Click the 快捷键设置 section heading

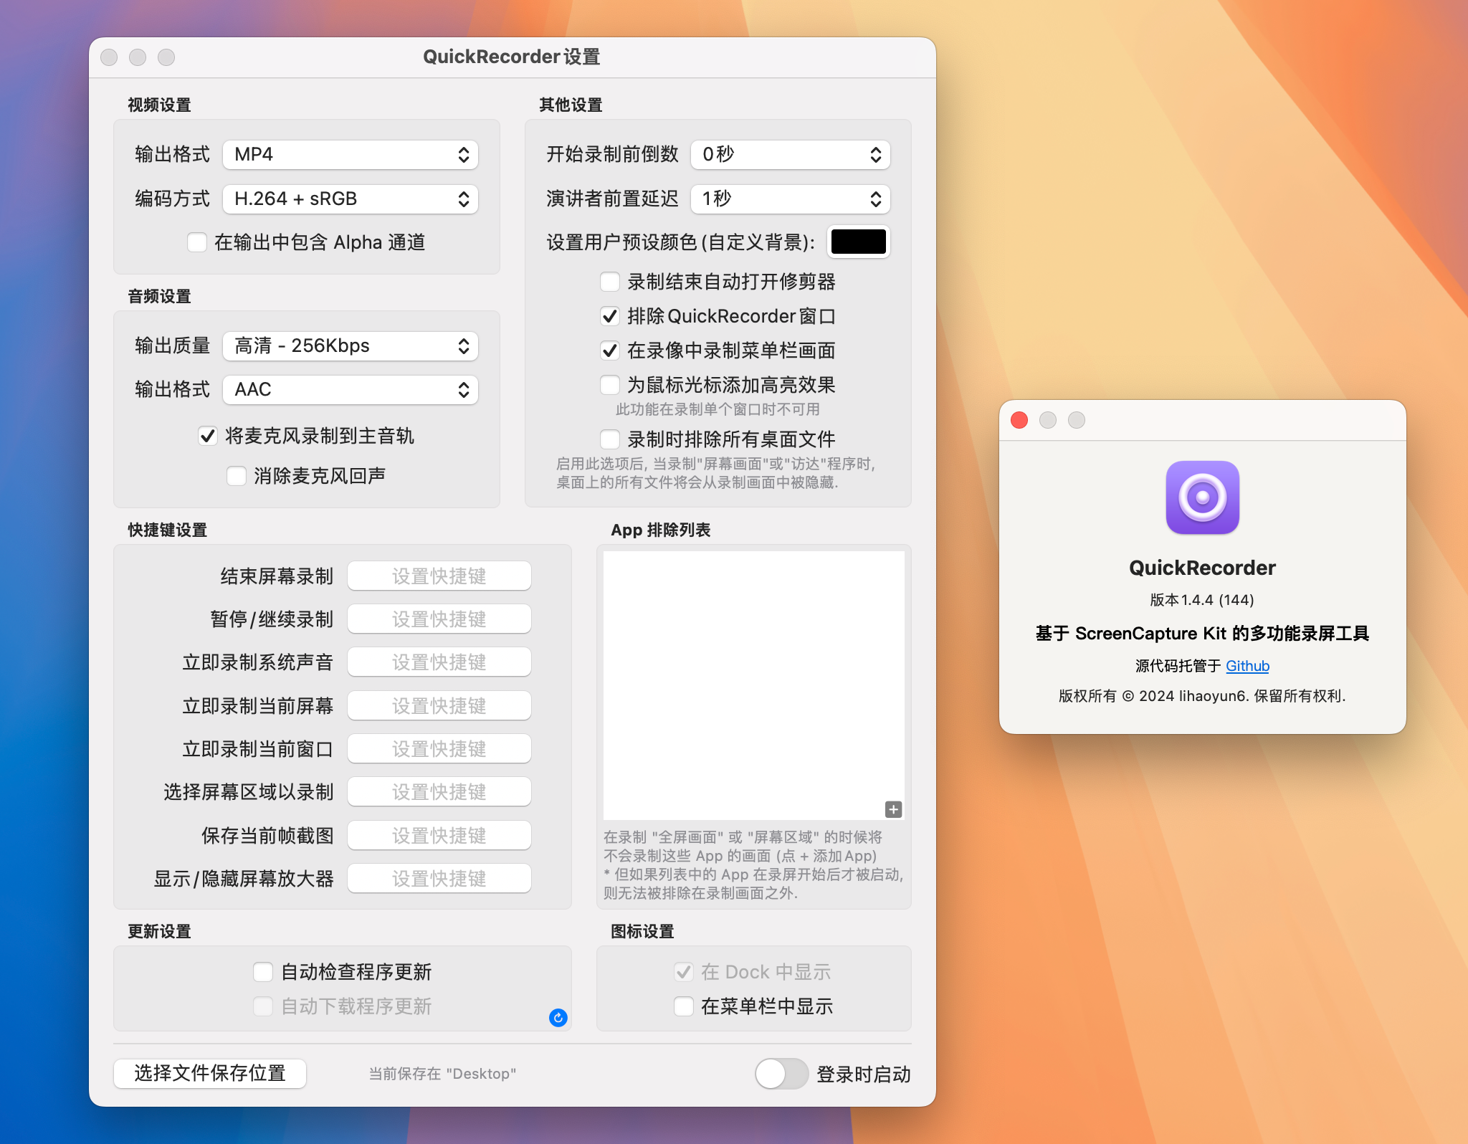[x=167, y=530]
